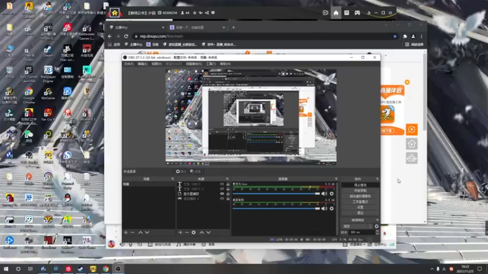Open settings gear for 麦克风/Aux mixer channel
Image resolution: width=488 pixels, height=274 pixels.
(x=332, y=194)
